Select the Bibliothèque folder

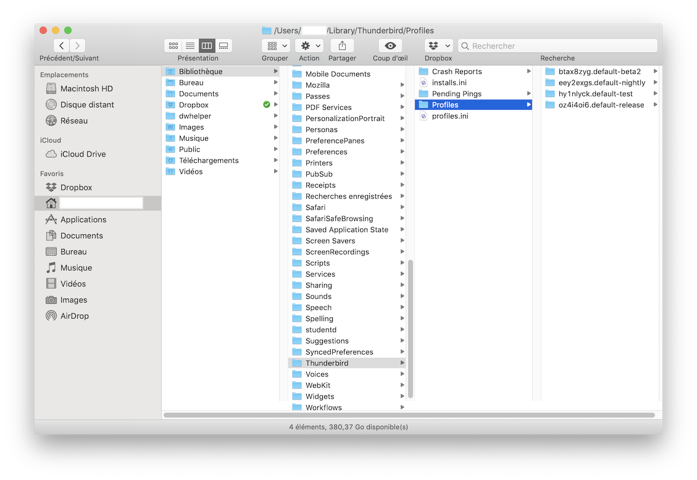click(x=221, y=71)
